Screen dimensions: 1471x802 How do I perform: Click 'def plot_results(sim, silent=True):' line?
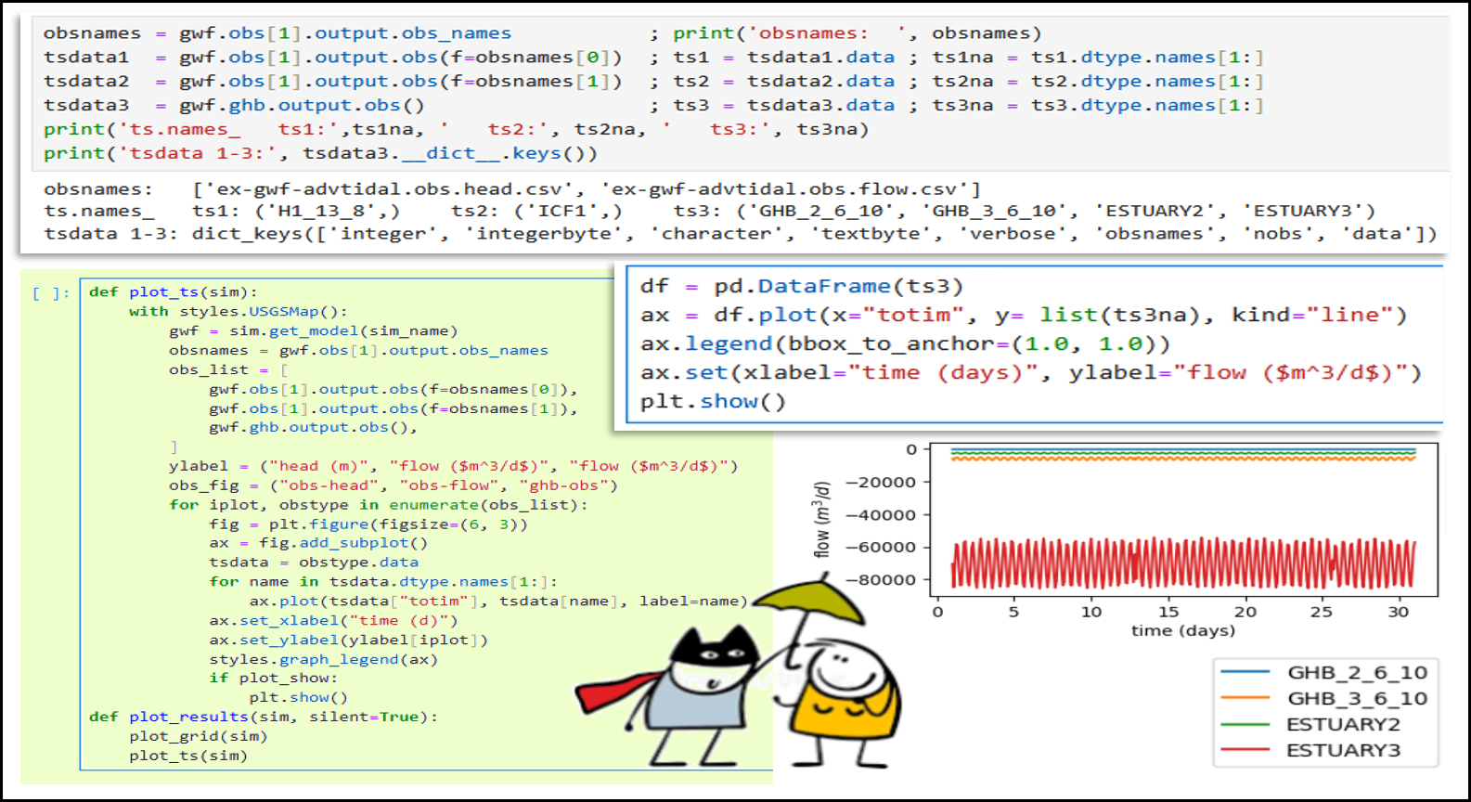pos(263,718)
